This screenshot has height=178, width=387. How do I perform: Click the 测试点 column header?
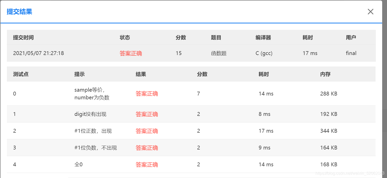click(21, 74)
